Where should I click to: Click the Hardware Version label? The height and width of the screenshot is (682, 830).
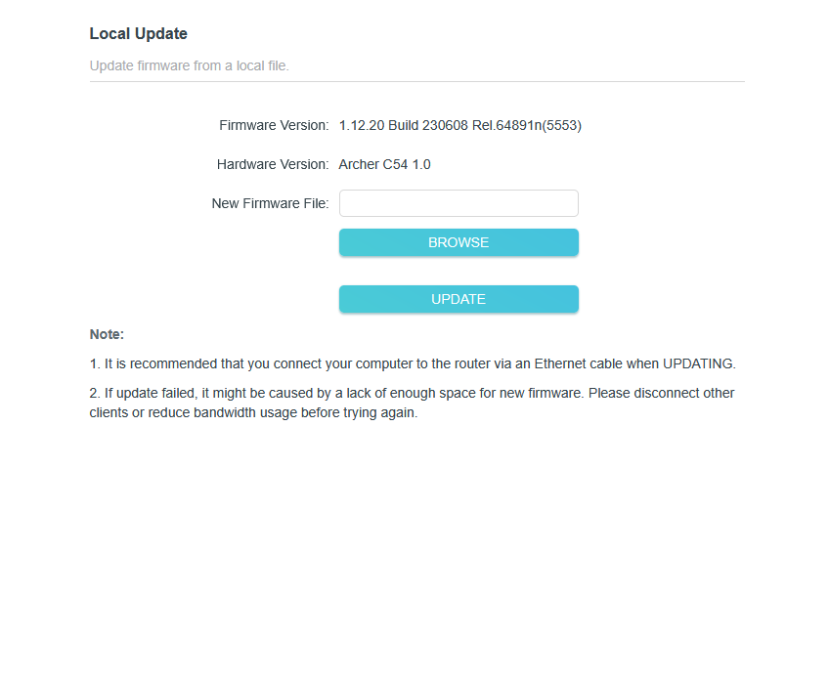[273, 164]
